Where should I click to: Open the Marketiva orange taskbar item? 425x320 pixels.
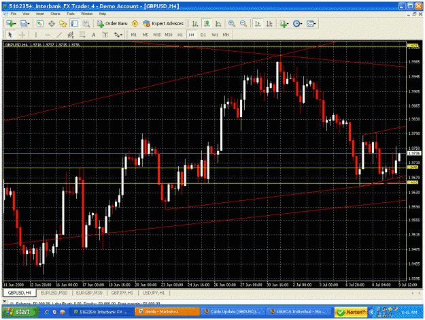click(x=167, y=312)
